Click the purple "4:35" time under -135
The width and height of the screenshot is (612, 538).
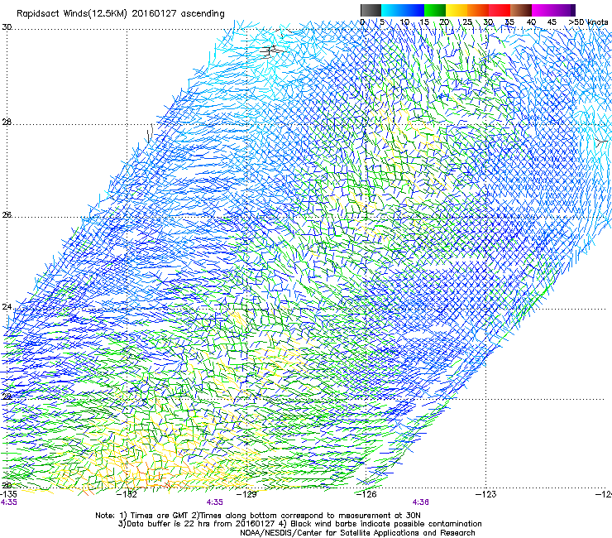point(8,502)
